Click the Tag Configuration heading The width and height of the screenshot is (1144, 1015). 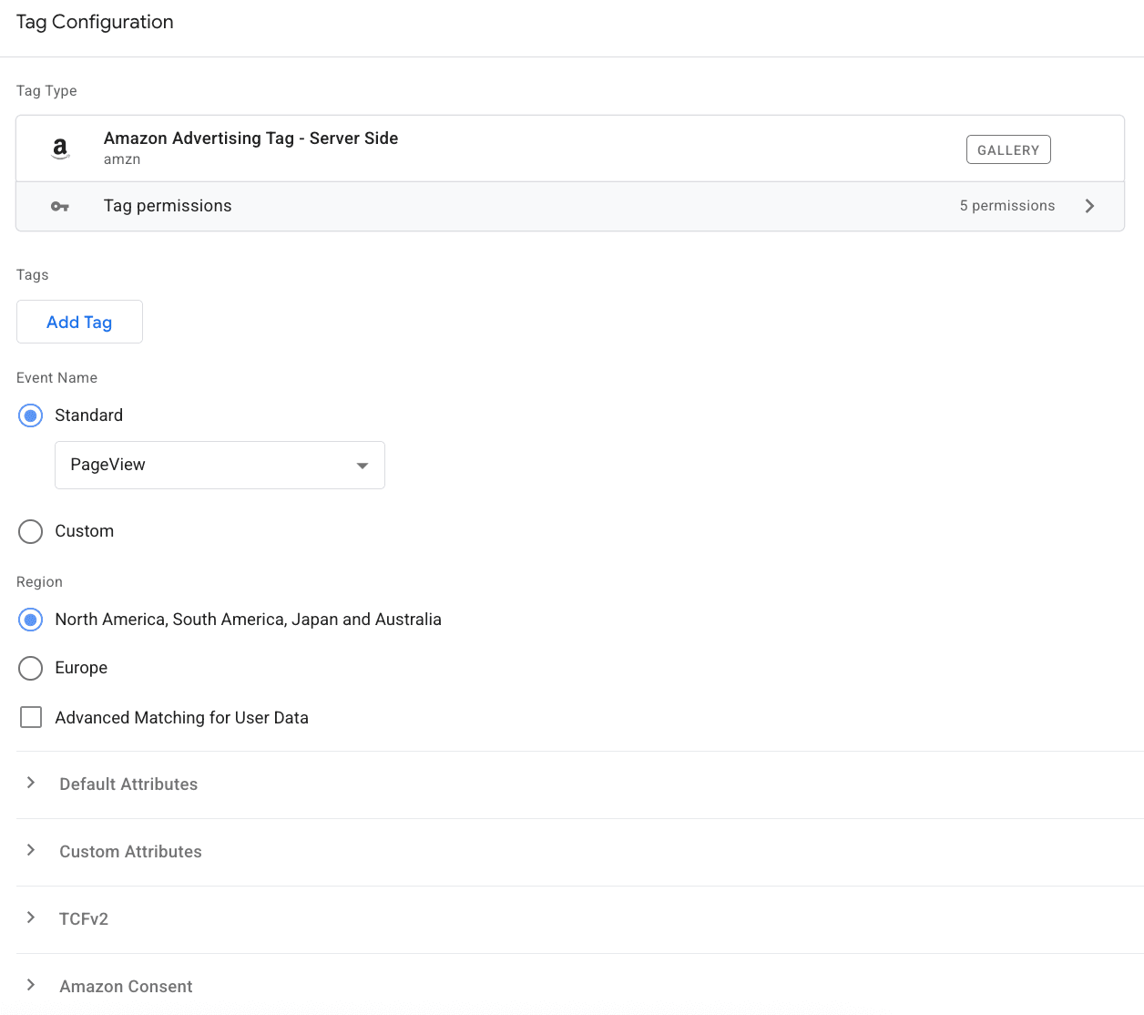point(95,22)
